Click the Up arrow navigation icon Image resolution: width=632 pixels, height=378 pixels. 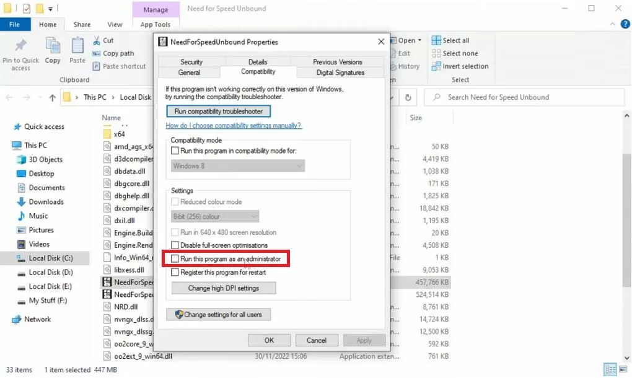tap(52, 97)
